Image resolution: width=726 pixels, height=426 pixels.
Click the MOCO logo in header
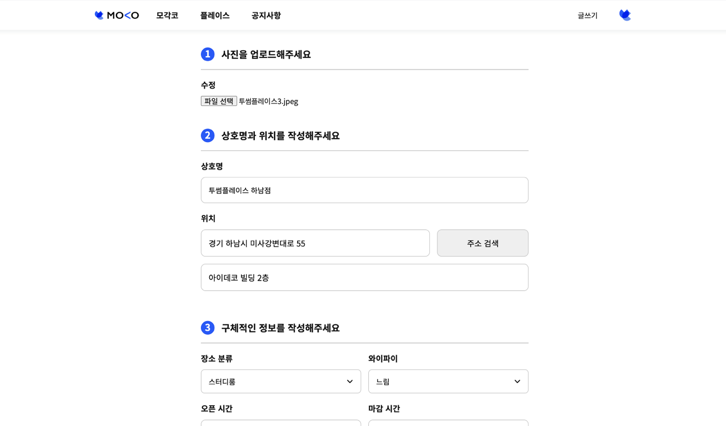117,15
